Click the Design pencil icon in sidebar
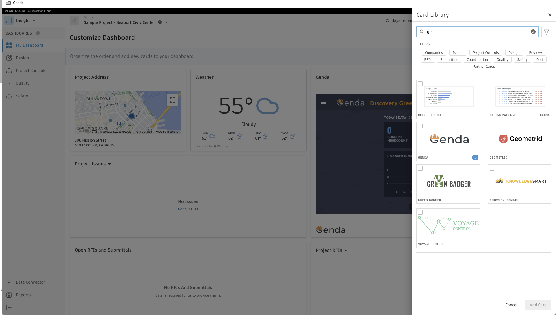Image resolution: width=556 pixels, height=315 pixels. pyautogui.click(x=9, y=58)
